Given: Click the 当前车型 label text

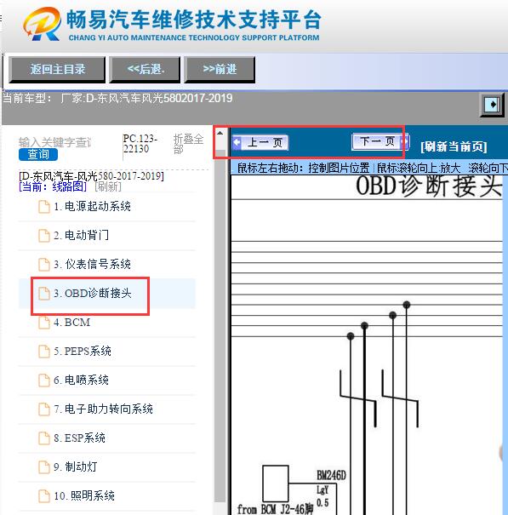Looking at the screenshot, I should pos(26,98).
